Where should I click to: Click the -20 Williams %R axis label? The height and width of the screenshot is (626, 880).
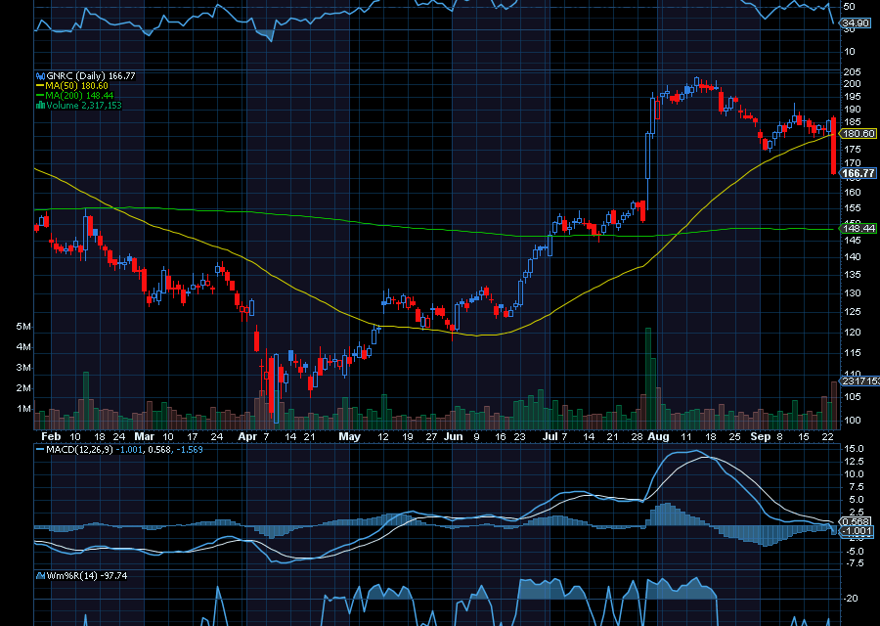tap(851, 599)
